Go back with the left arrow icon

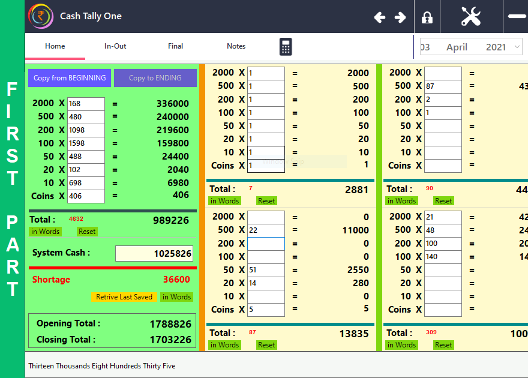pyautogui.click(x=380, y=17)
